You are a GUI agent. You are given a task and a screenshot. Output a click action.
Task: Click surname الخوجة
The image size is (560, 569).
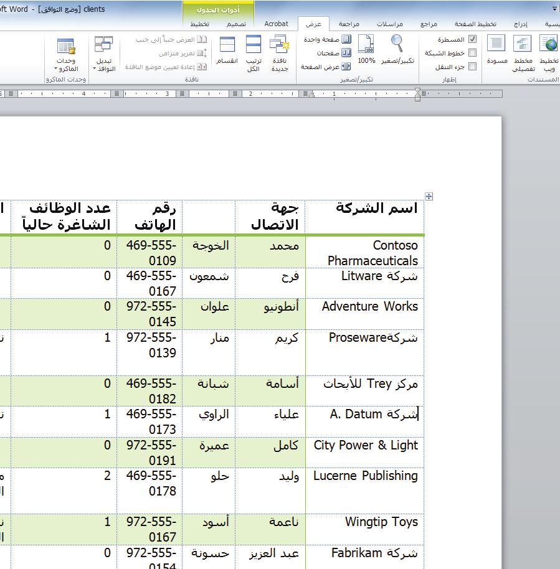pos(211,246)
